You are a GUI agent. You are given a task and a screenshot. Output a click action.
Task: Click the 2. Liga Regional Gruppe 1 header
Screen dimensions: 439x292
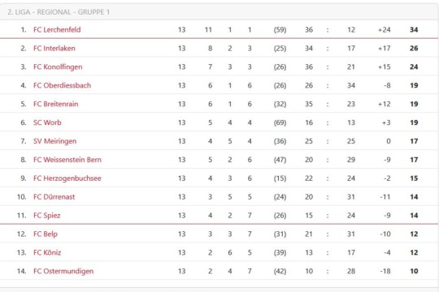coord(59,12)
